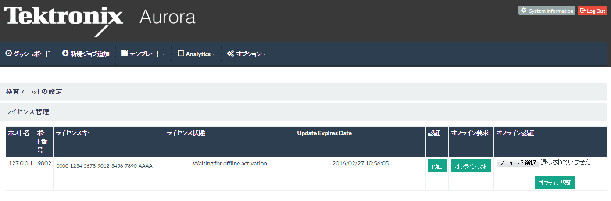Expand the Analytics dropdown menu

click(196, 54)
